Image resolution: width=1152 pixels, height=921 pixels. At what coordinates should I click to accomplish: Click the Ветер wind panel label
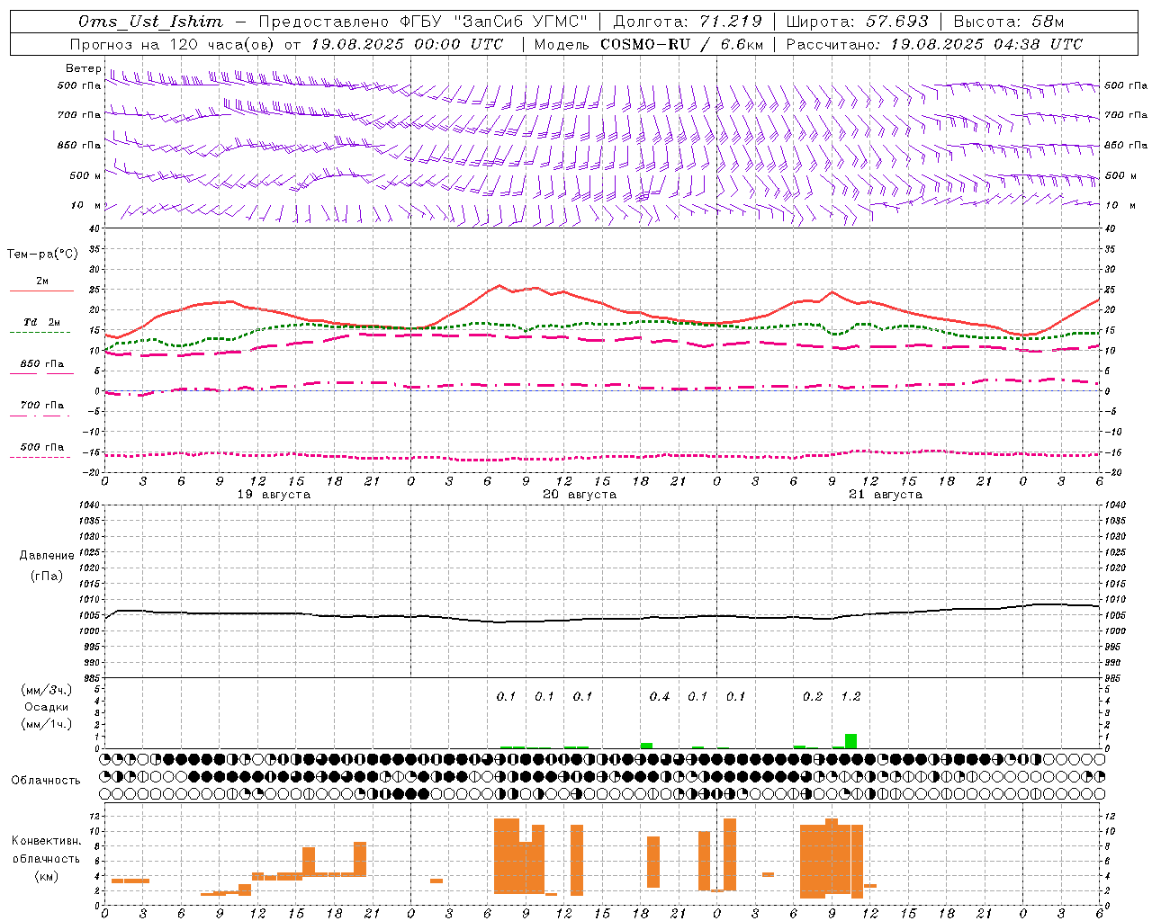pyautogui.click(x=84, y=68)
